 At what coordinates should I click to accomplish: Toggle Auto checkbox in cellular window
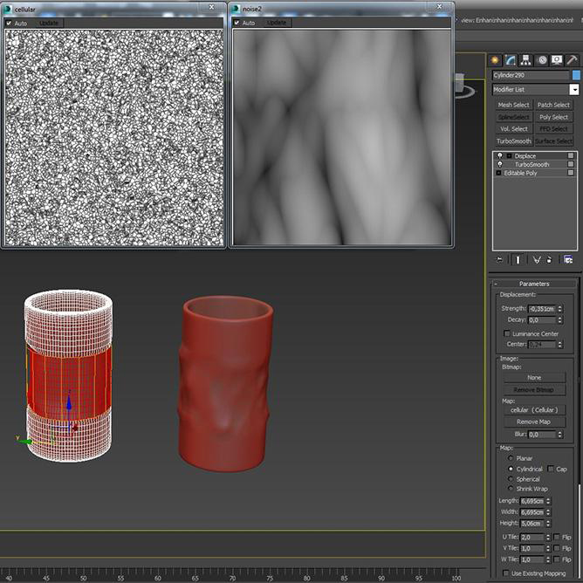pos(9,23)
